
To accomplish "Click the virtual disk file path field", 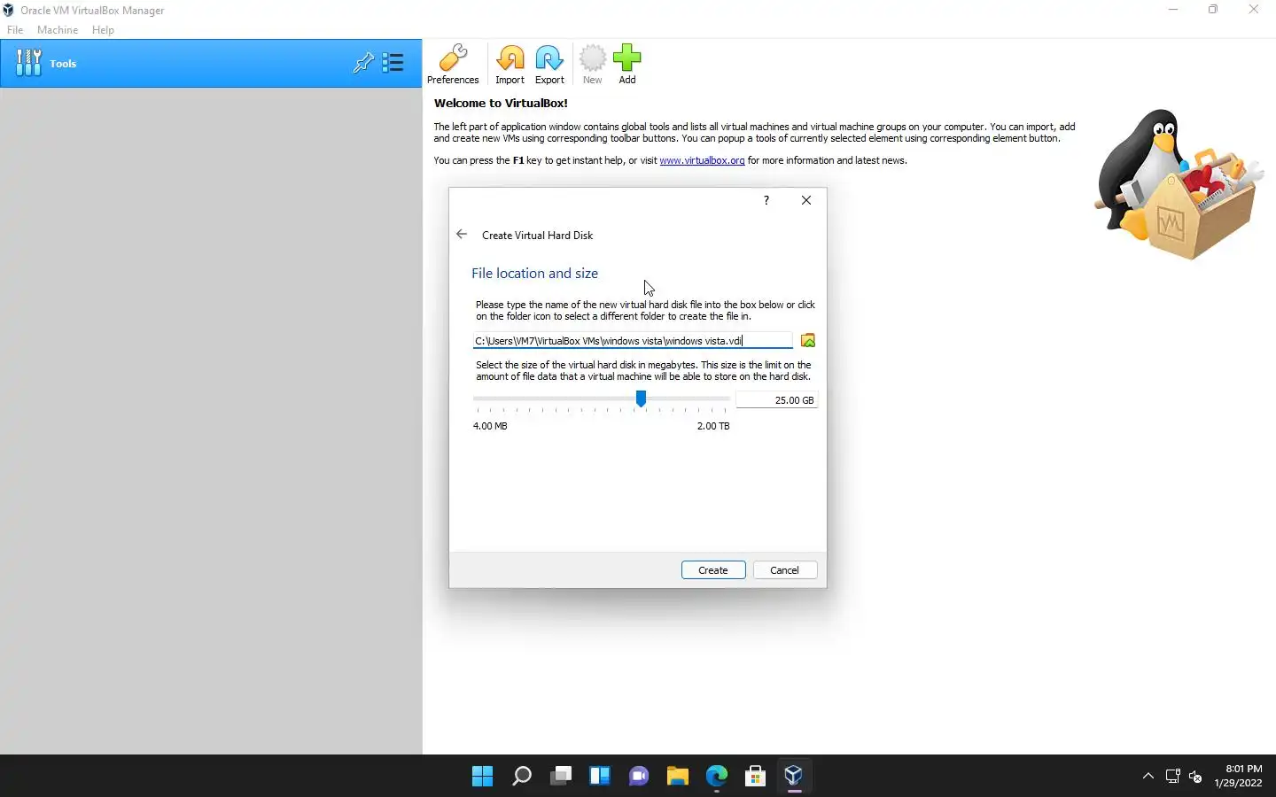I will point(633,341).
